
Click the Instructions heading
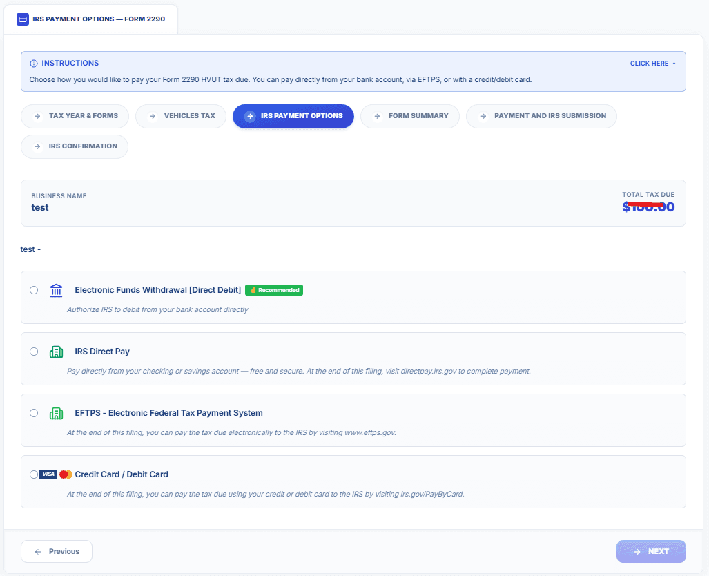[70, 64]
